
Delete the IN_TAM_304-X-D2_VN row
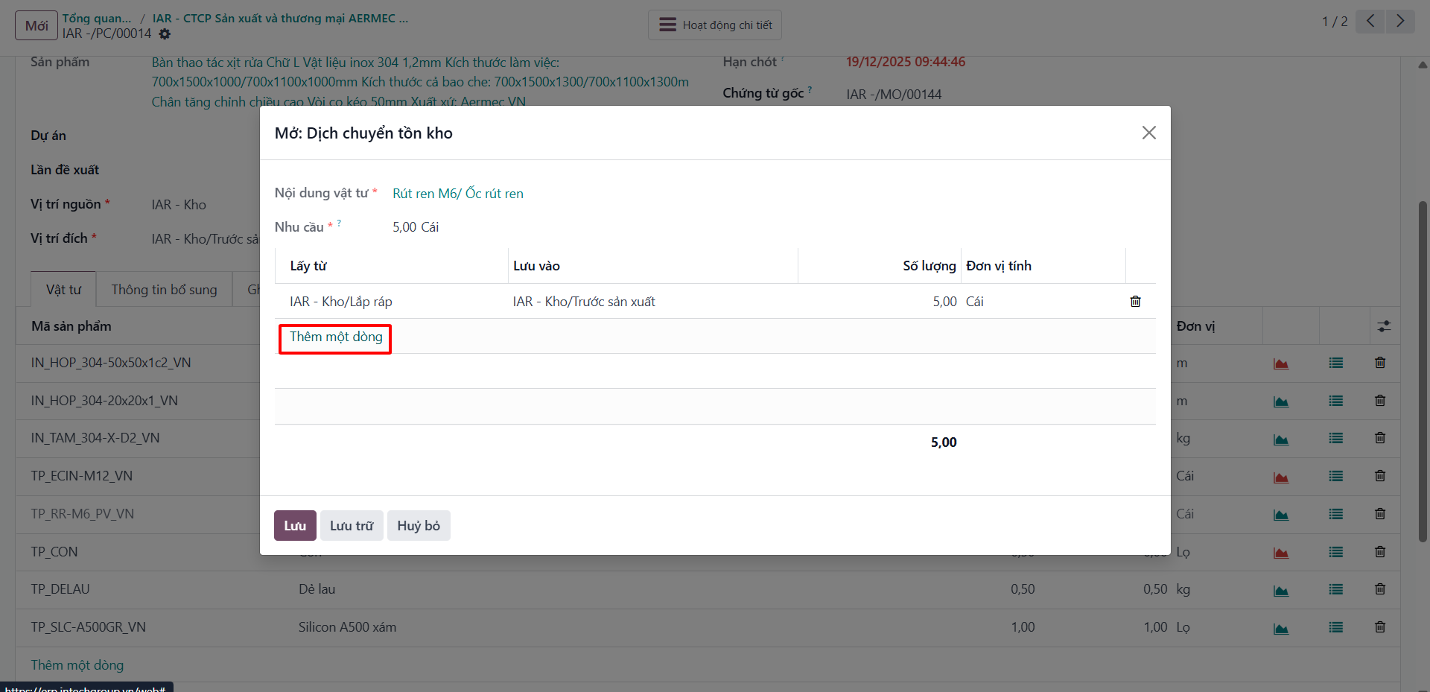(1380, 438)
